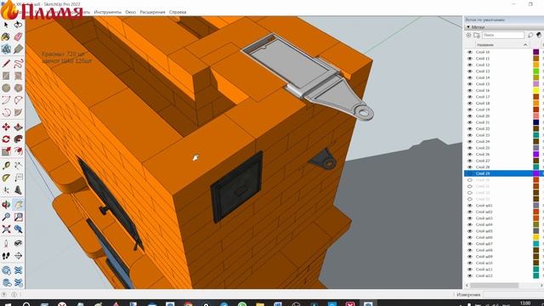This screenshot has width=544, height=306.
Task: Activate the Orbit camera tool
Action: [6, 205]
